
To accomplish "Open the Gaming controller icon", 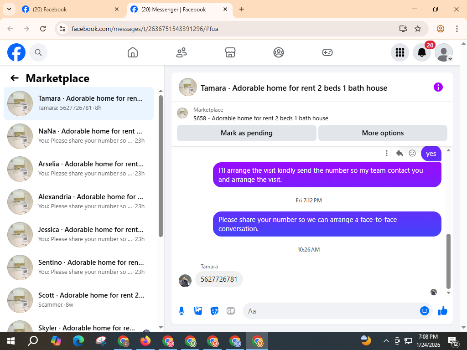I will (327, 52).
